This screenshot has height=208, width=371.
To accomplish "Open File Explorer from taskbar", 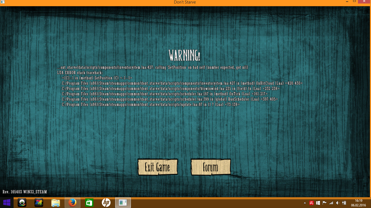I will 56,203.
